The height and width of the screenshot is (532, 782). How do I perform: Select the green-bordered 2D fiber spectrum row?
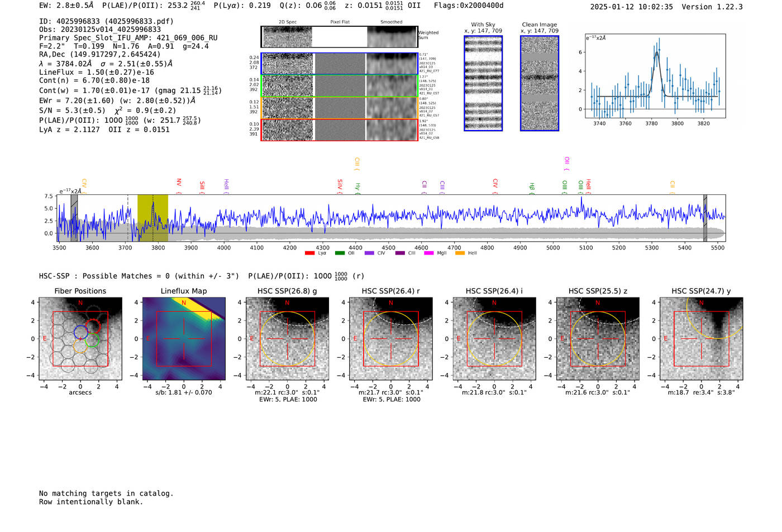click(339, 86)
